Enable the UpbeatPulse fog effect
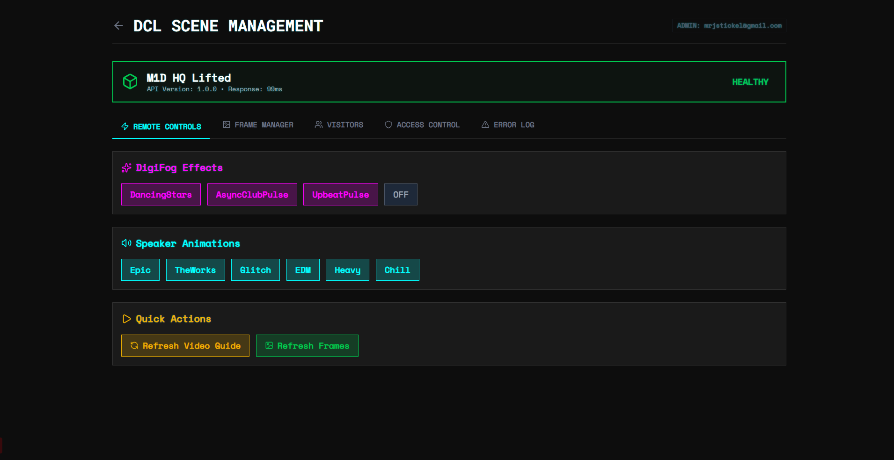This screenshot has width=894, height=460. click(x=340, y=195)
